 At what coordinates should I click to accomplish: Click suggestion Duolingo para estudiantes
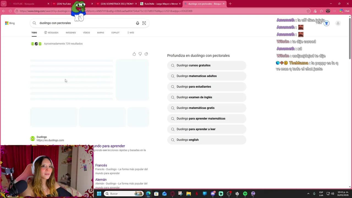coord(207,87)
